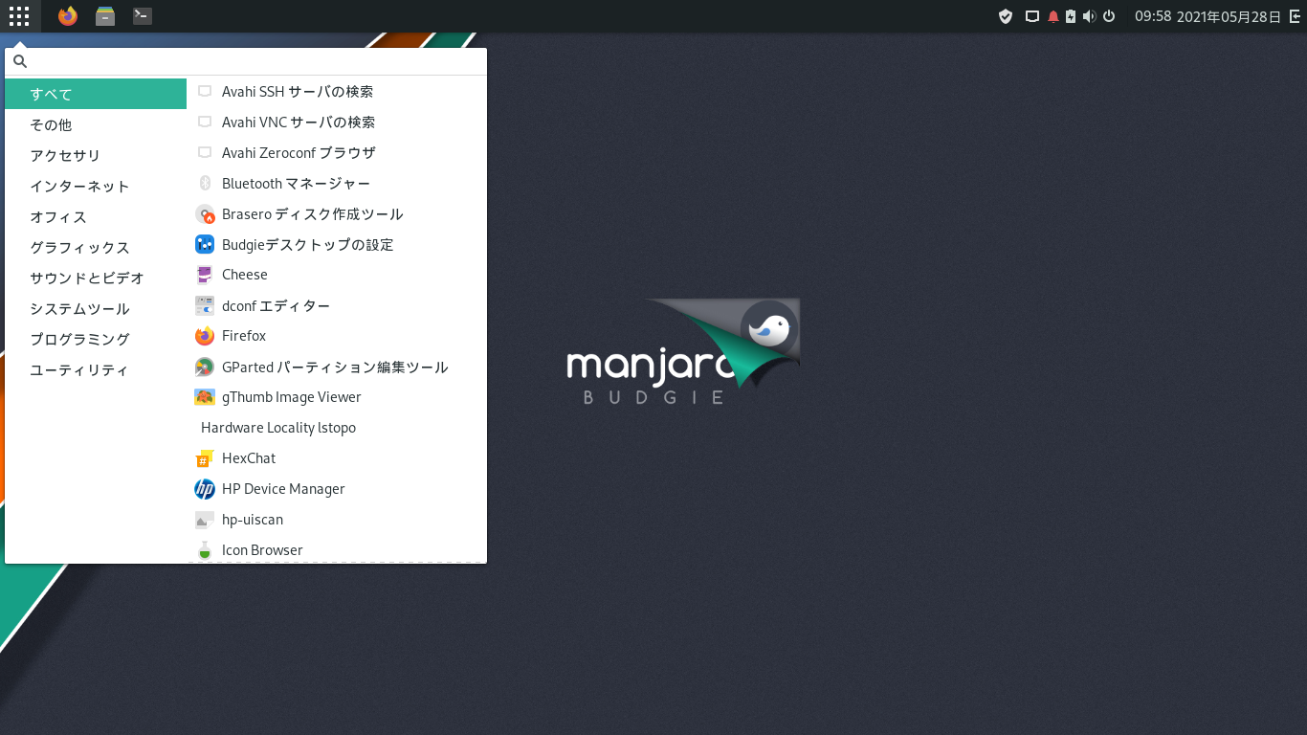The image size is (1307, 735).
Task: Launch Avahi VNC サーバの検索 icon
Action: 205,122
